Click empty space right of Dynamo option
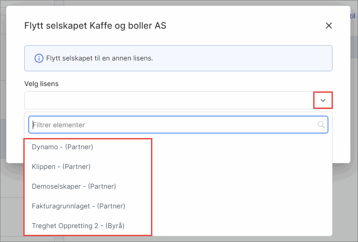Image resolution: width=358 pixels, height=242 pixels. 242,147
